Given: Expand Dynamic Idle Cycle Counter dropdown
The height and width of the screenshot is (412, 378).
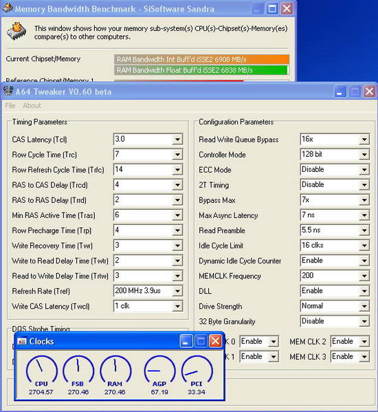Looking at the screenshot, I should pyautogui.click(x=364, y=261).
